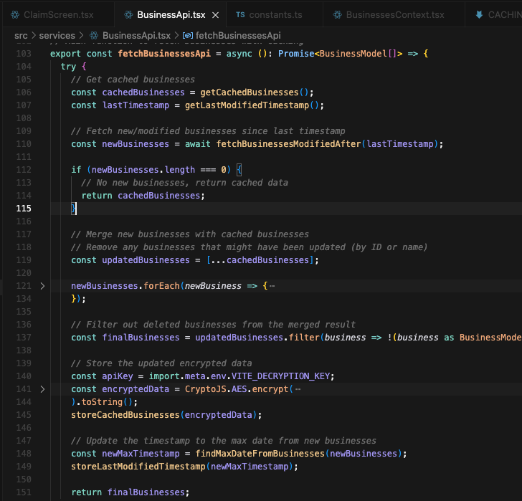Screen dimensions: 522x501
Task: Switch to the BusinessesContext.tsx tab
Action: [395, 15]
